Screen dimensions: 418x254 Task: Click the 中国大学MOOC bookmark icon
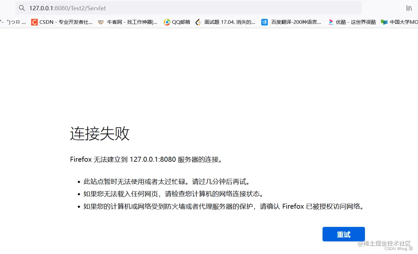click(x=384, y=22)
